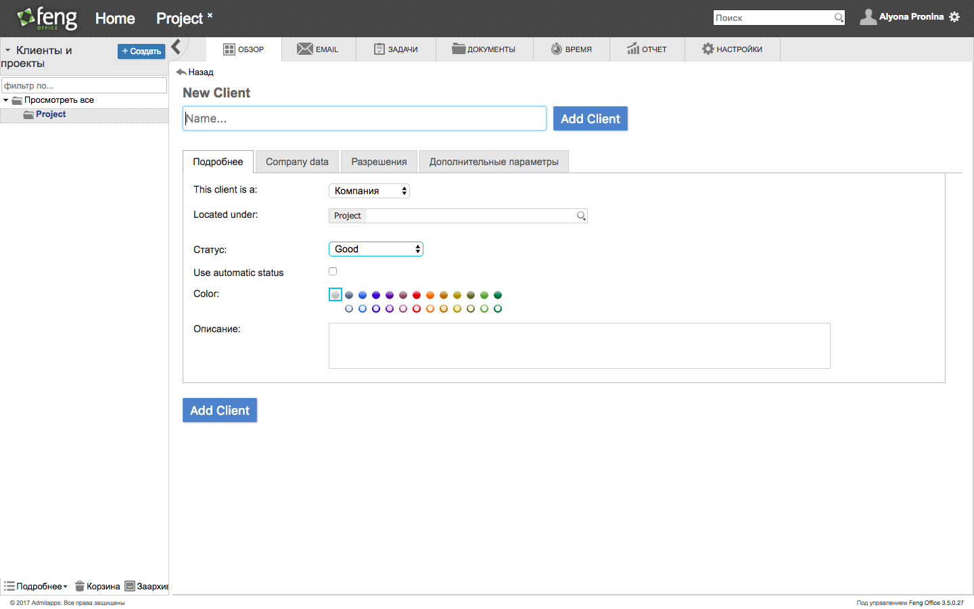Open the Good status dropdown
The width and height of the screenshot is (974, 609).
click(x=376, y=249)
